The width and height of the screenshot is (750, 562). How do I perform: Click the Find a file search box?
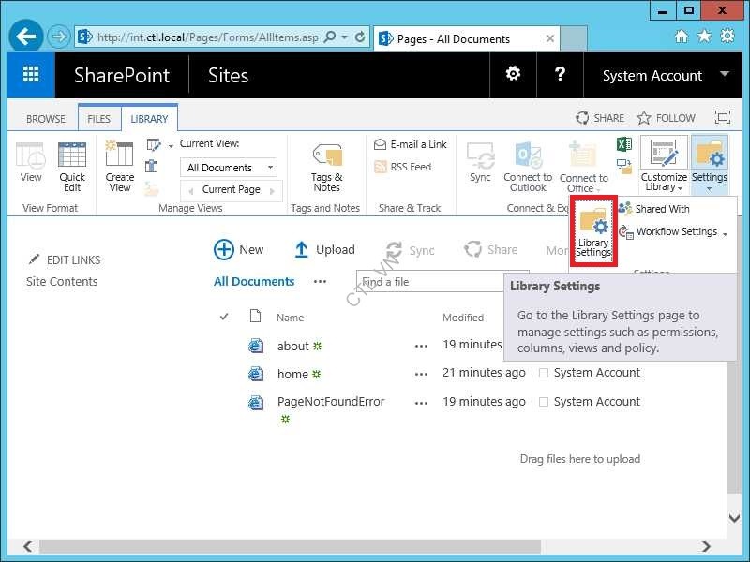427,282
